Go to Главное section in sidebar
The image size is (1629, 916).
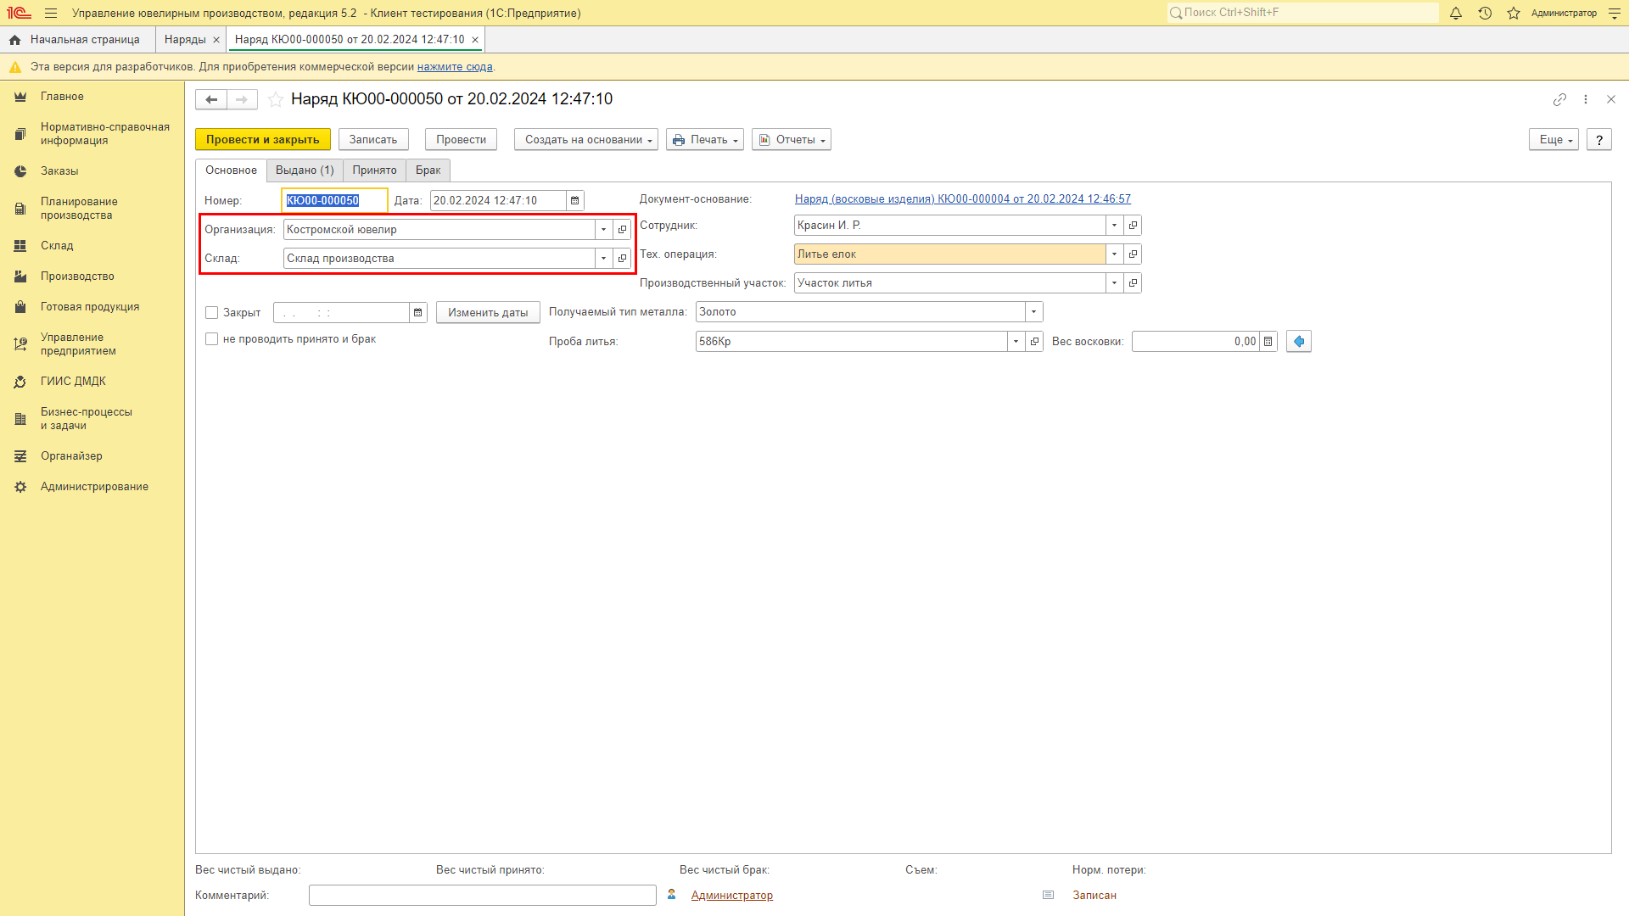click(x=62, y=97)
